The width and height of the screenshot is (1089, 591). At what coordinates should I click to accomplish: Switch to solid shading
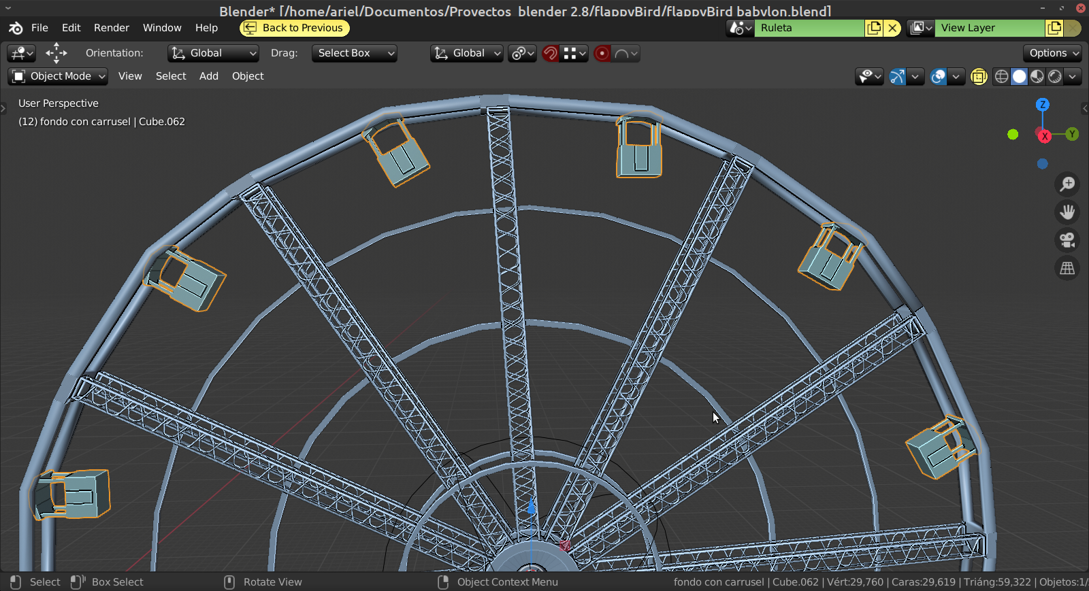point(1019,76)
